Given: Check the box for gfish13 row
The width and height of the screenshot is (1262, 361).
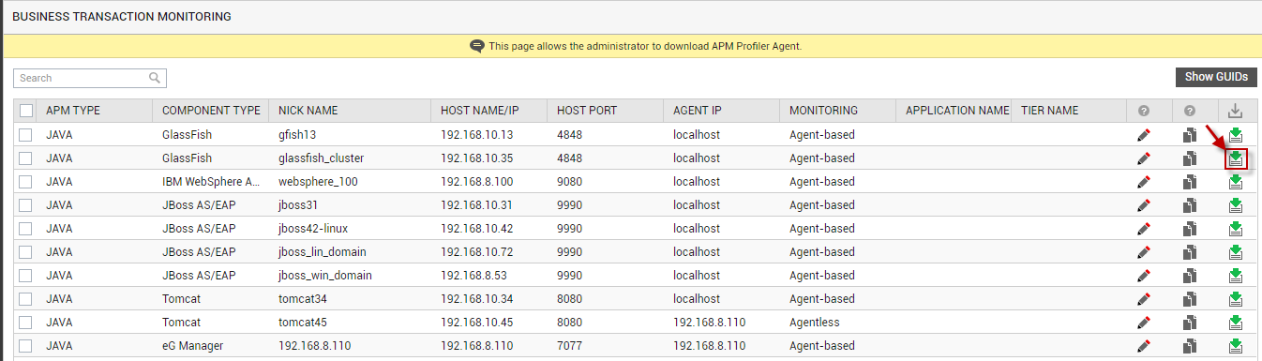Looking at the screenshot, I should pyautogui.click(x=26, y=135).
